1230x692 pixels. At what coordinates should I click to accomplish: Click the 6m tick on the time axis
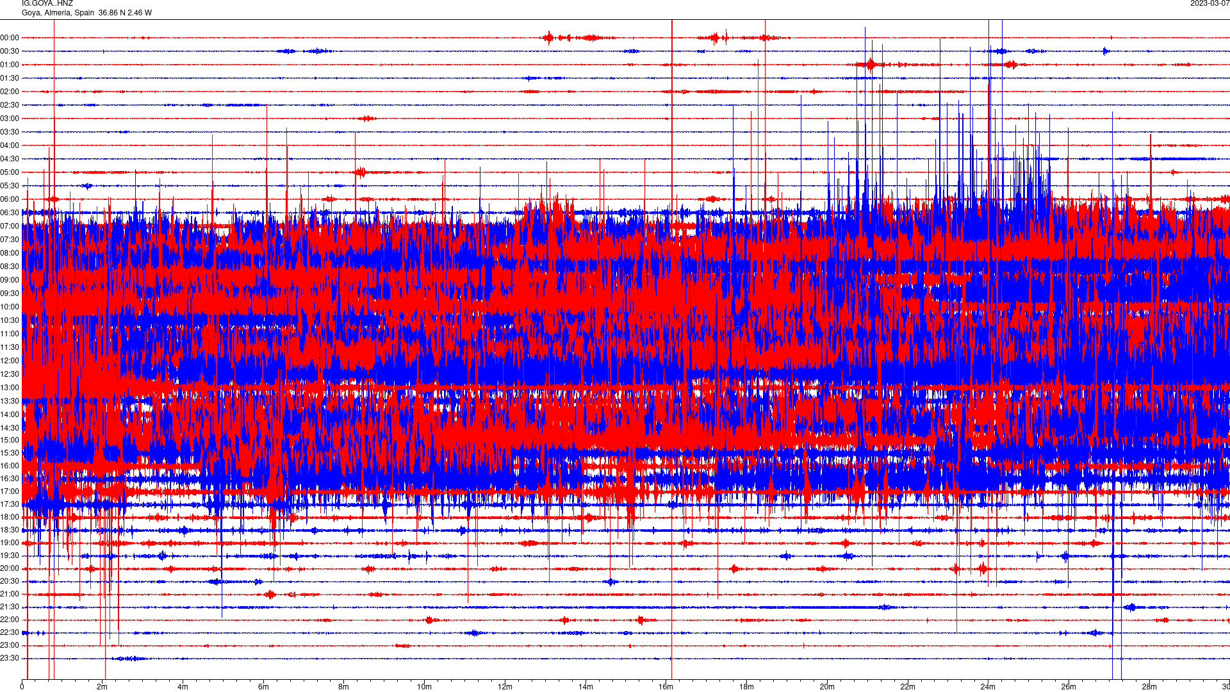point(263,687)
